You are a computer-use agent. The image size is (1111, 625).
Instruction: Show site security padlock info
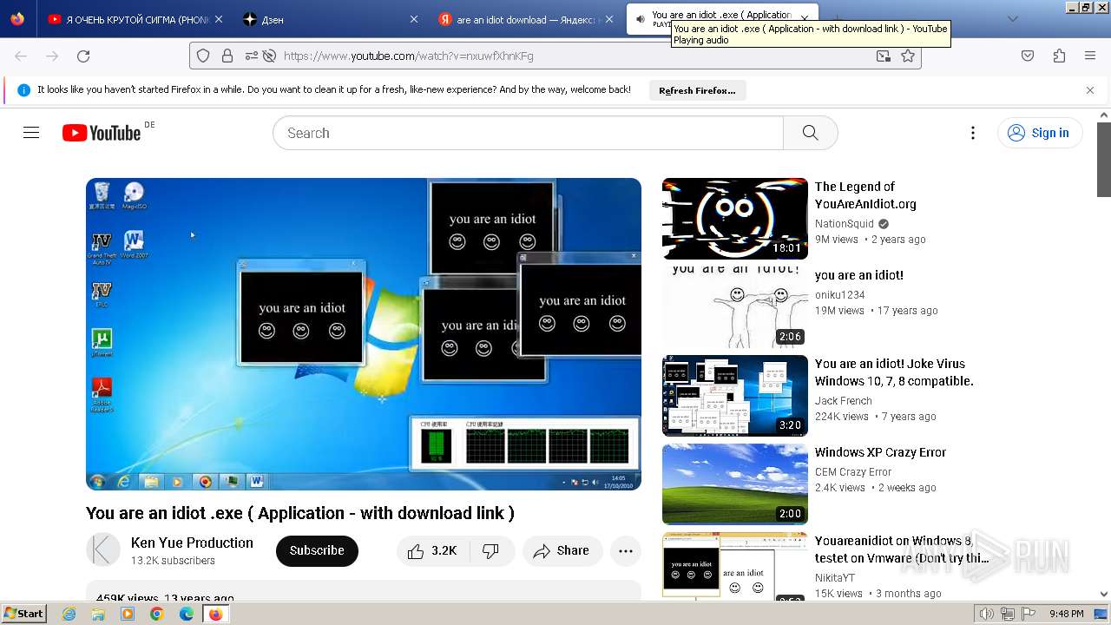coord(227,56)
